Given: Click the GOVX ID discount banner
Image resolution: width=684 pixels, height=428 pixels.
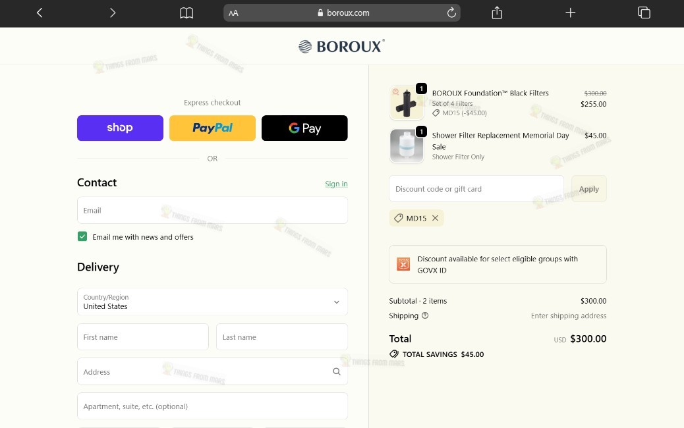Looking at the screenshot, I should pos(498,264).
